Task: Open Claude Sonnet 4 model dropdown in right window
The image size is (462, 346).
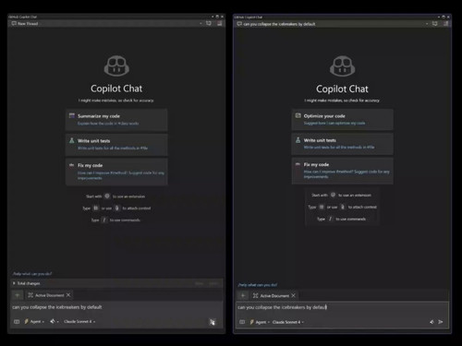Action: click(x=288, y=322)
